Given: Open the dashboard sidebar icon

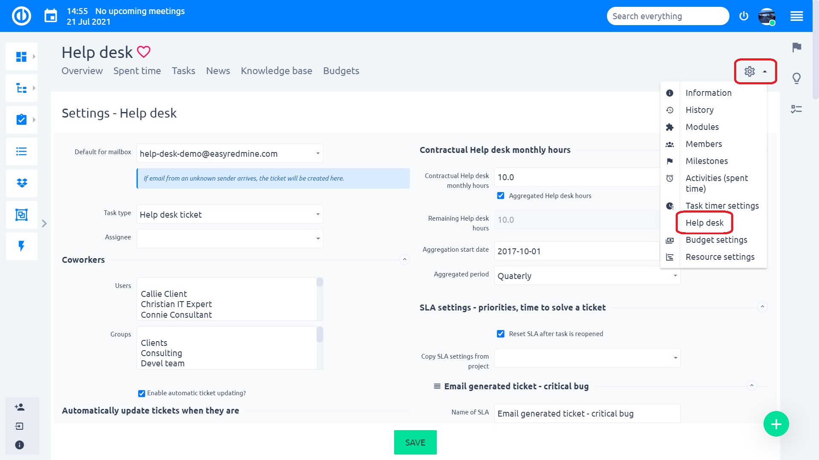Looking at the screenshot, I should tap(21, 57).
